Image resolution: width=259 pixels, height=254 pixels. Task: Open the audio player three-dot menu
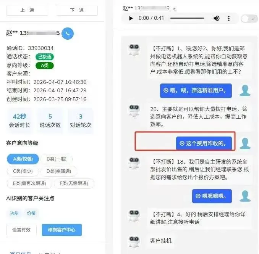[x=229, y=18]
